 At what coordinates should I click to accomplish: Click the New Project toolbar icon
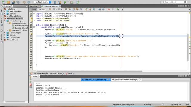[x=8, y=2]
